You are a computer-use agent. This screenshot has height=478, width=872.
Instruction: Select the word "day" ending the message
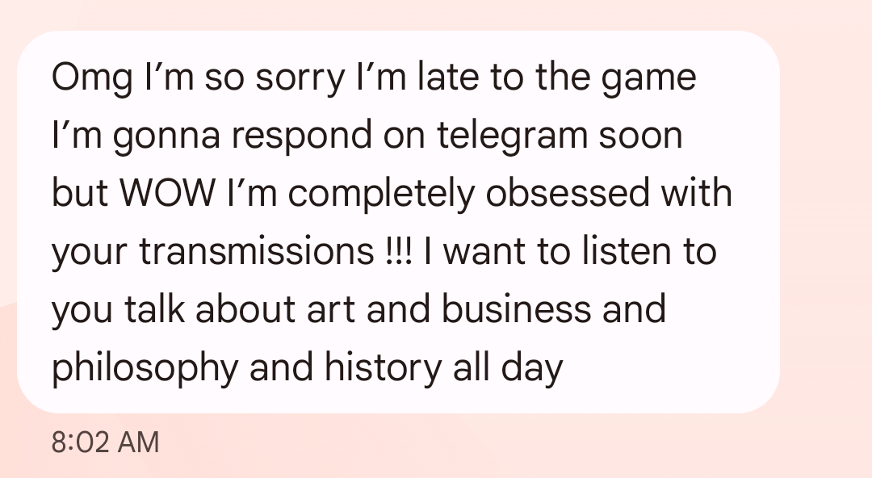[x=531, y=368]
